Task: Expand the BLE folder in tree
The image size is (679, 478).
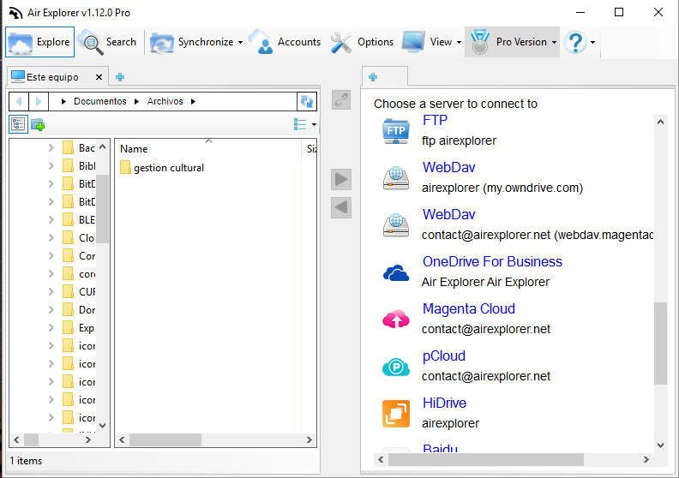Action: (51, 220)
